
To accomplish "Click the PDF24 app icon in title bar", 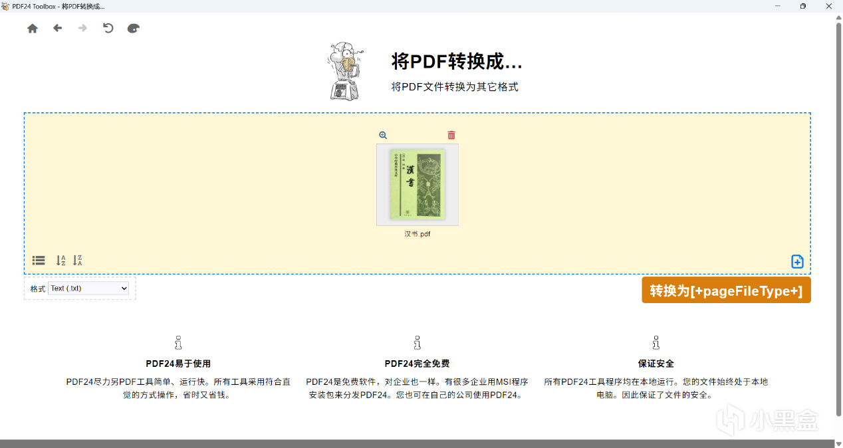I will [5, 6].
